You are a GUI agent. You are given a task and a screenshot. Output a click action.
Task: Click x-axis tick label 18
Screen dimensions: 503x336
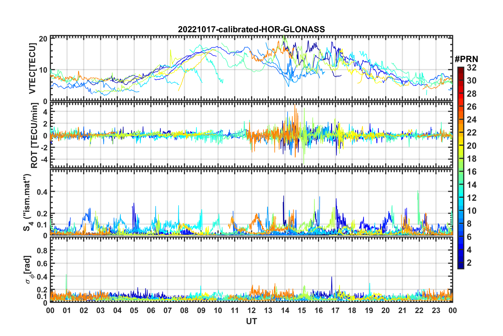coord(352,310)
